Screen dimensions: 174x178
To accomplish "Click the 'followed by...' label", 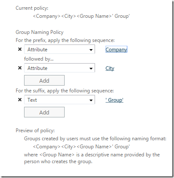I will tap(39, 59).
